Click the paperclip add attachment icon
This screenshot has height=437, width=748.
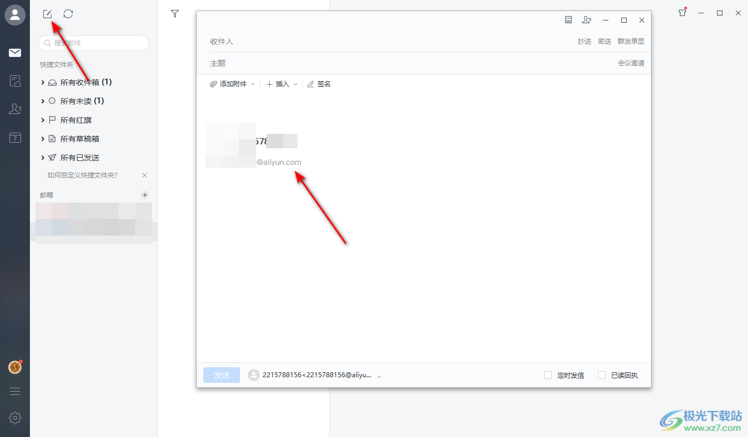213,84
